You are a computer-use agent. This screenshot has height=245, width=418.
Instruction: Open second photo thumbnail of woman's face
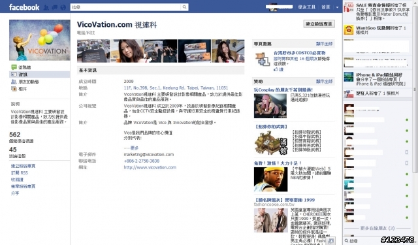(127, 51)
